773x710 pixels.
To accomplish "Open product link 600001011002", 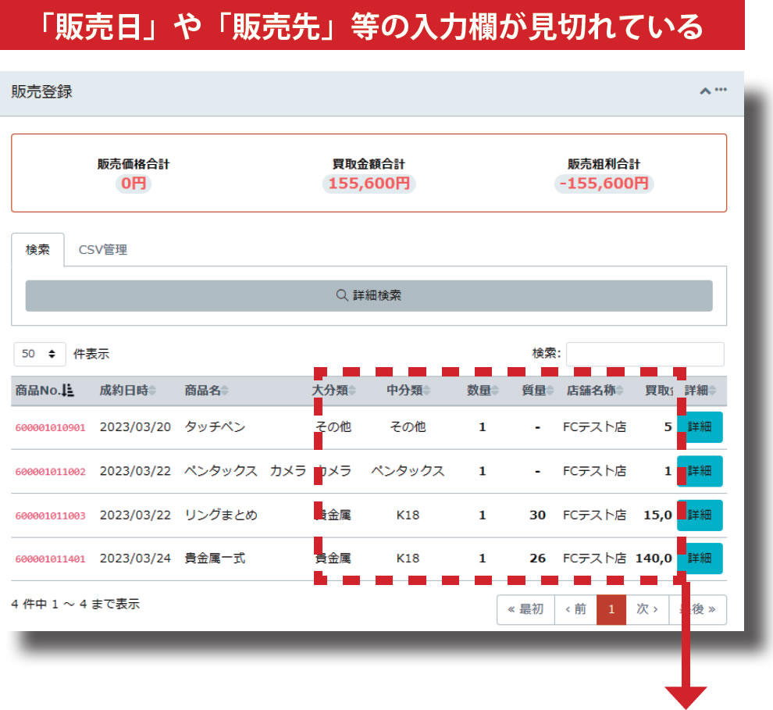I will pyautogui.click(x=50, y=472).
